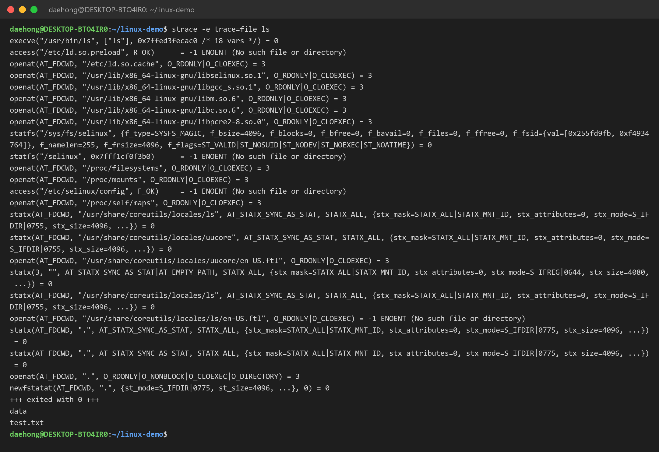Click the '+++ exited with 0 +++' line
The image size is (659, 452).
point(55,400)
